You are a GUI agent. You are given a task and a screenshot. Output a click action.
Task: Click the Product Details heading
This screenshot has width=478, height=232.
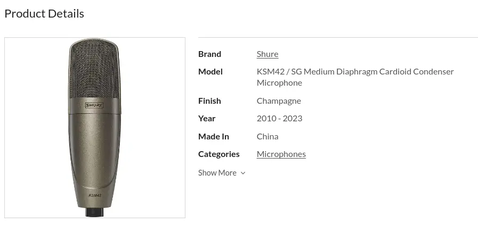coord(44,14)
